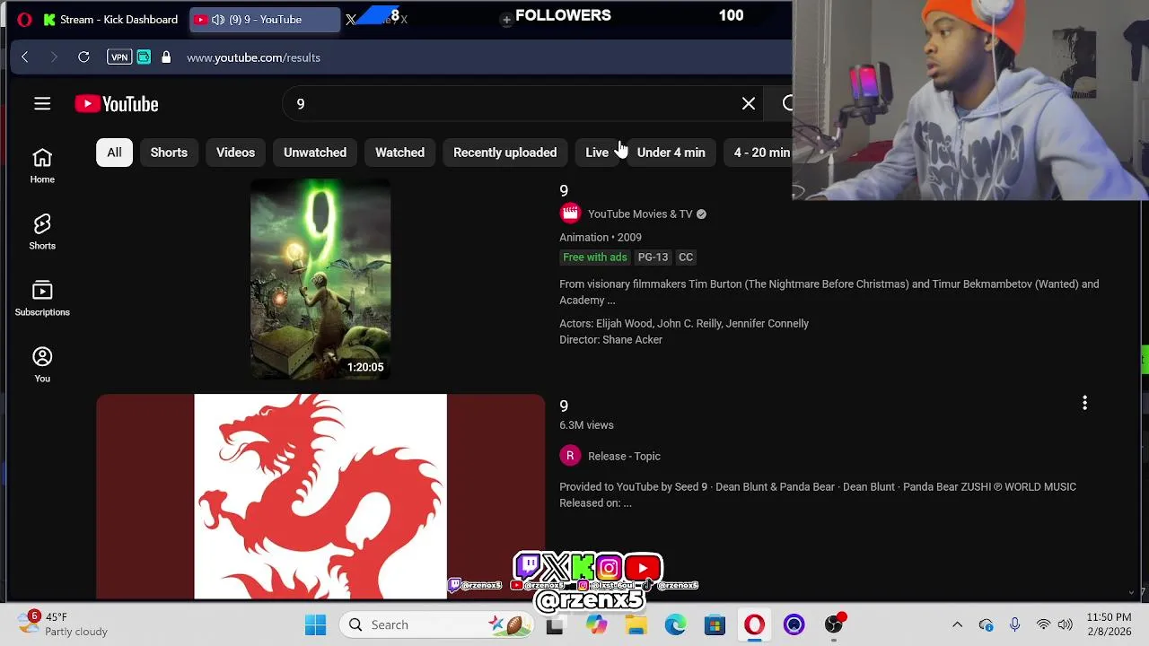Image resolution: width=1149 pixels, height=646 pixels.
Task: Click the search magnifier button
Action: coord(786,104)
